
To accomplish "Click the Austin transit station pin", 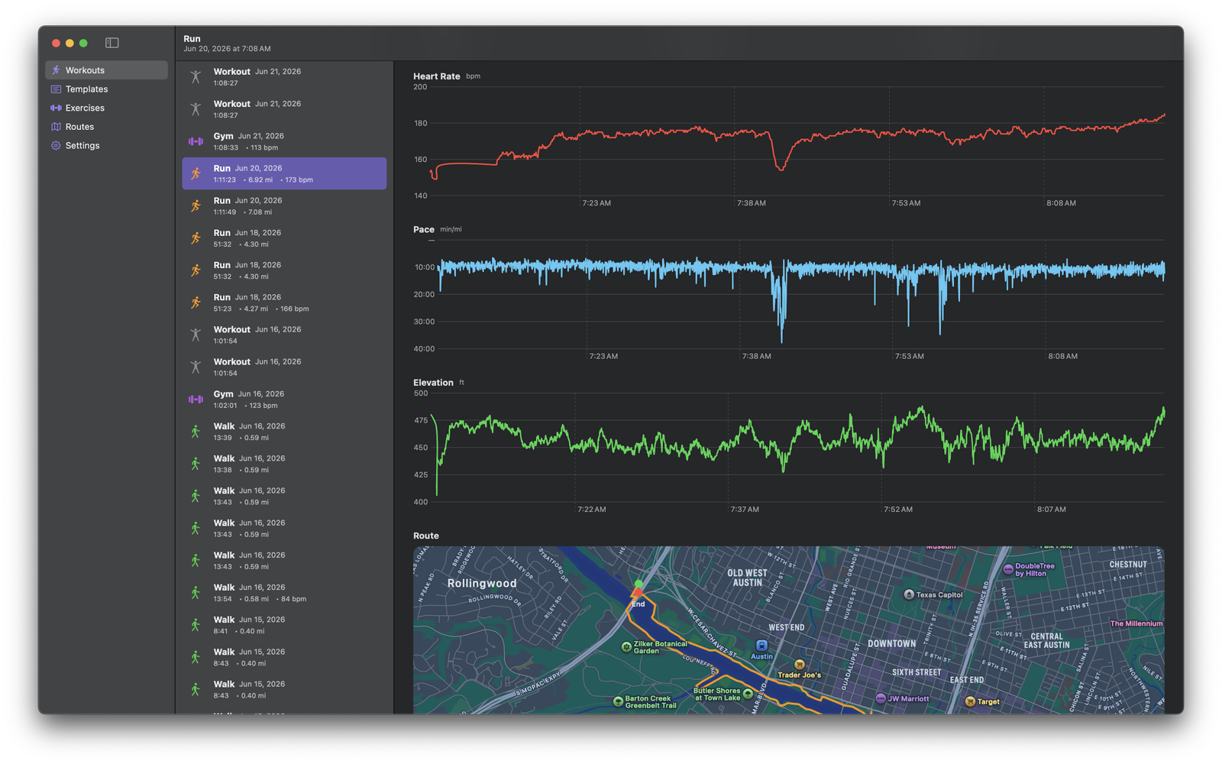I will click(x=761, y=646).
